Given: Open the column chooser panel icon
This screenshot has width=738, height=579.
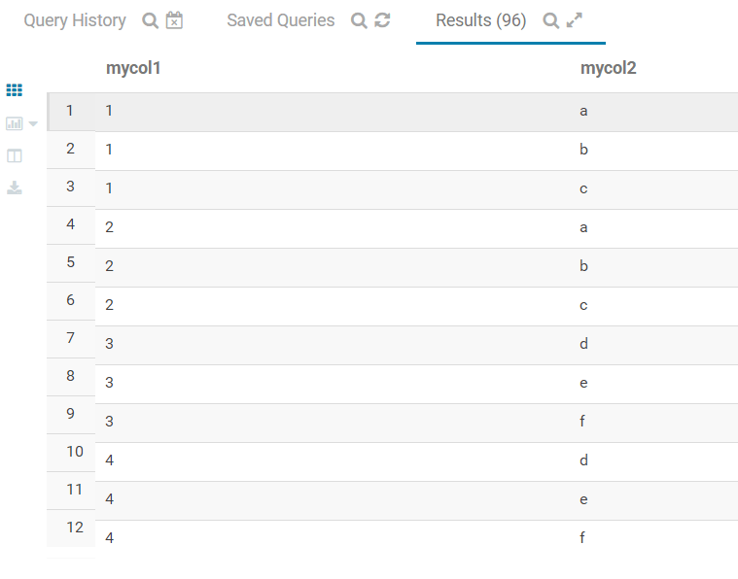Looking at the screenshot, I should [x=15, y=155].
